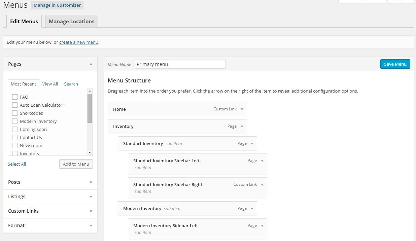This screenshot has width=416, height=241.
Task: Open the View All pages tab
Action: pyautogui.click(x=50, y=84)
